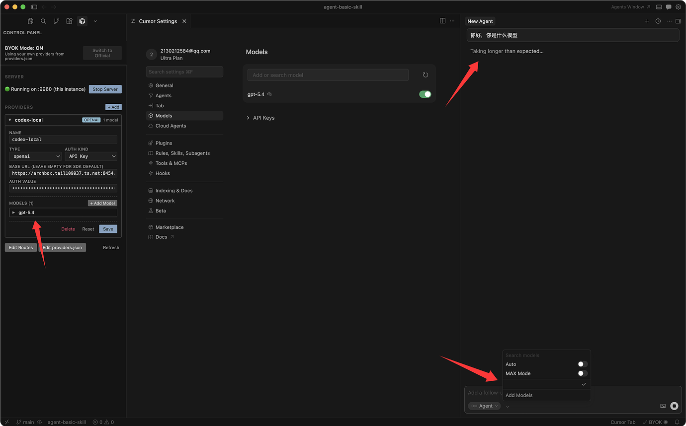Open the provider Type dropdown
The width and height of the screenshot is (686, 426).
[x=35, y=156]
